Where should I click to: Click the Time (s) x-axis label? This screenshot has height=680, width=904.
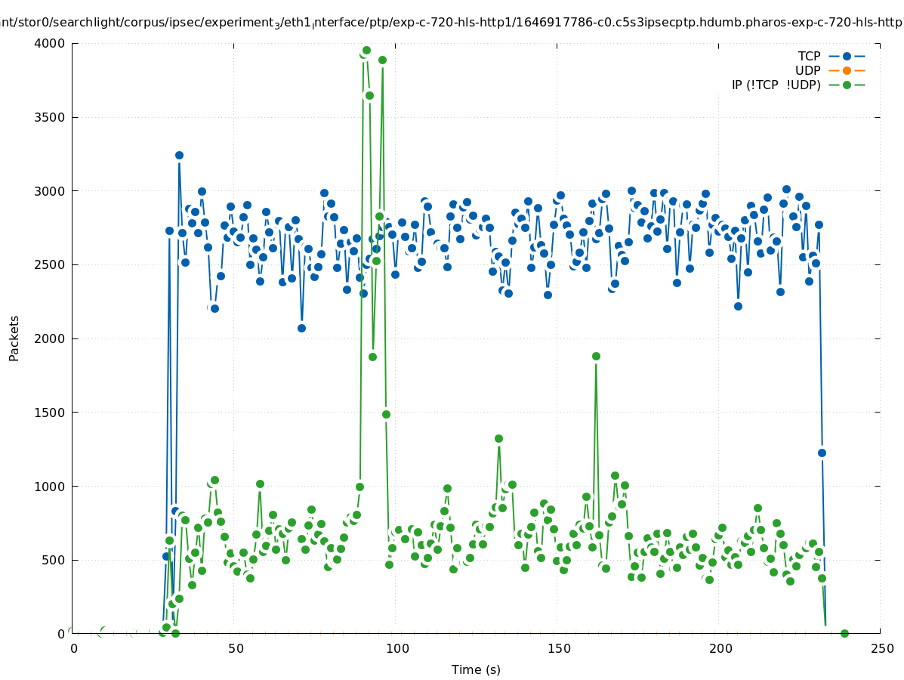coord(476,669)
